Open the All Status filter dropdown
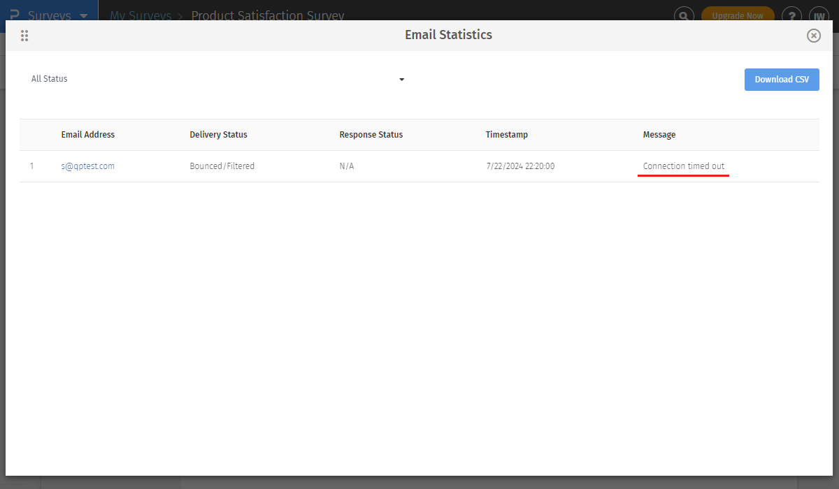This screenshot has height=489, width=839. coord(218,79)
